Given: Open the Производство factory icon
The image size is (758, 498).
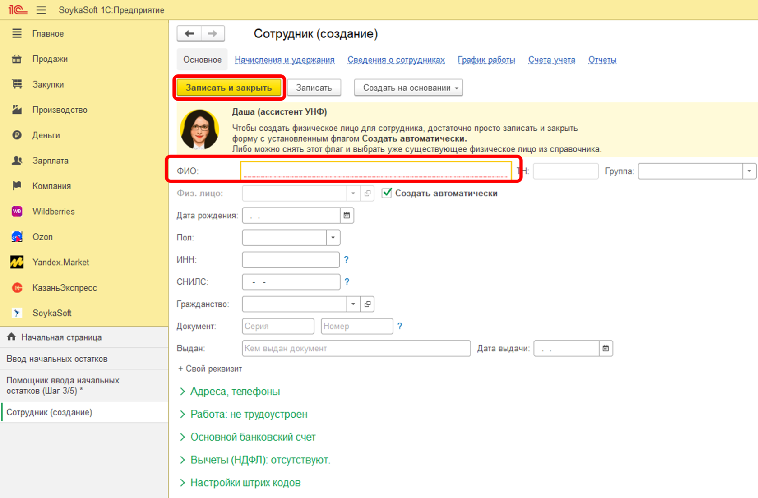Looking at the screenshot, I should pyautogui.click(x=17, y=110).
